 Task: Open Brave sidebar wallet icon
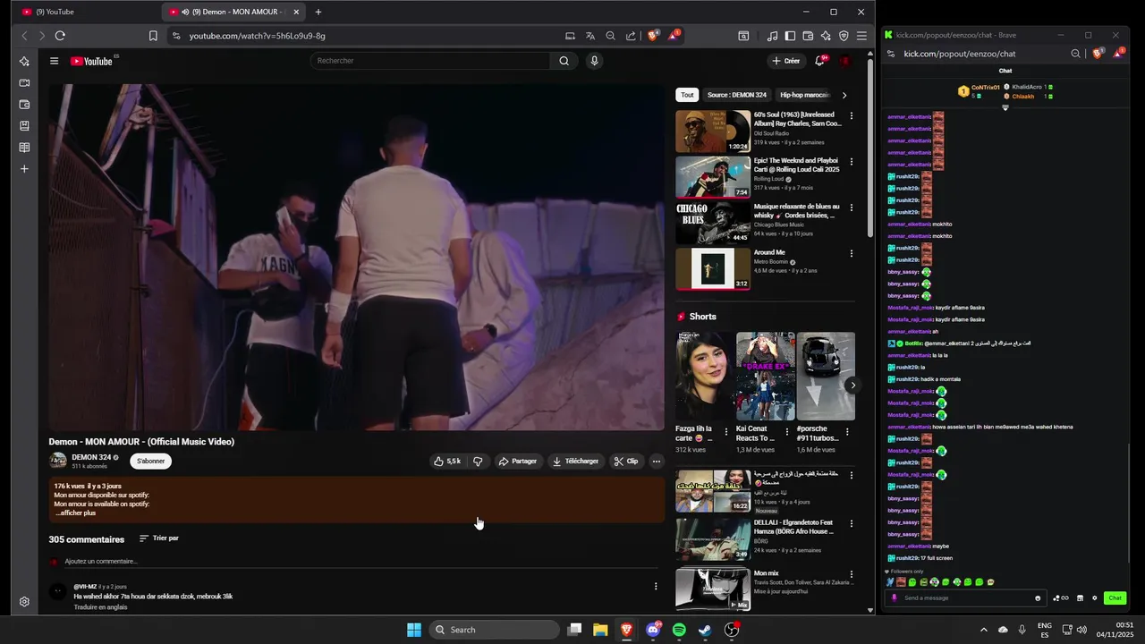pyautogui.click(x=24, y=104)
